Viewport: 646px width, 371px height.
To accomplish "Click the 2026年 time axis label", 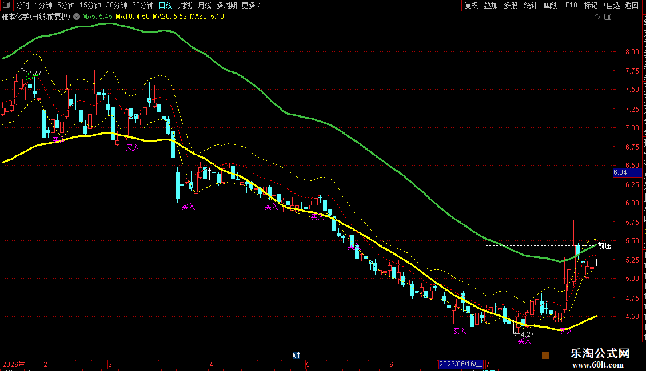I will (14, 364).
